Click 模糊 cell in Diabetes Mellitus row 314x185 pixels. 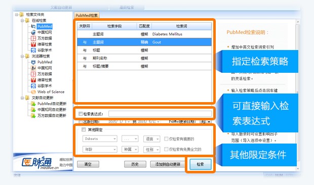tap(144, 34)
